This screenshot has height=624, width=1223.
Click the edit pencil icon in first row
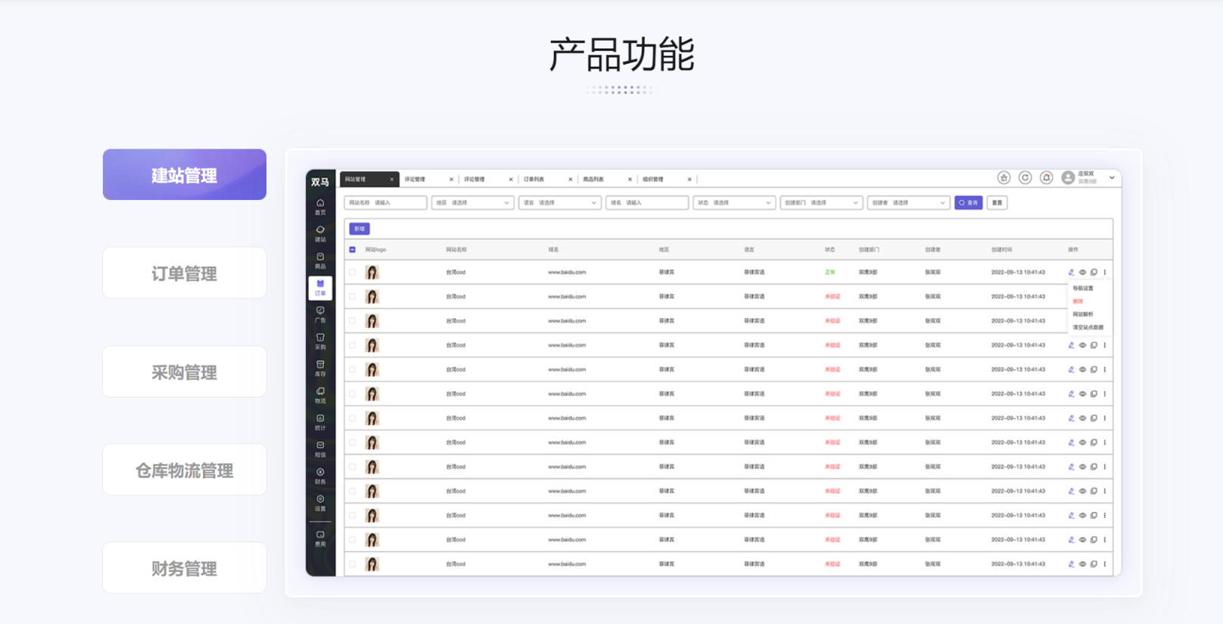[x=1071, y=273]
